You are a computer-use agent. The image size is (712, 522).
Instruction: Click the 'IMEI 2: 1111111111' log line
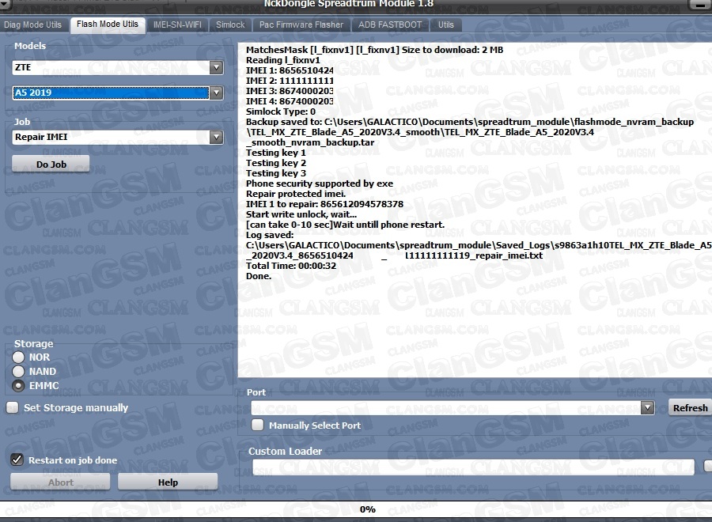[x=290, y=81]
